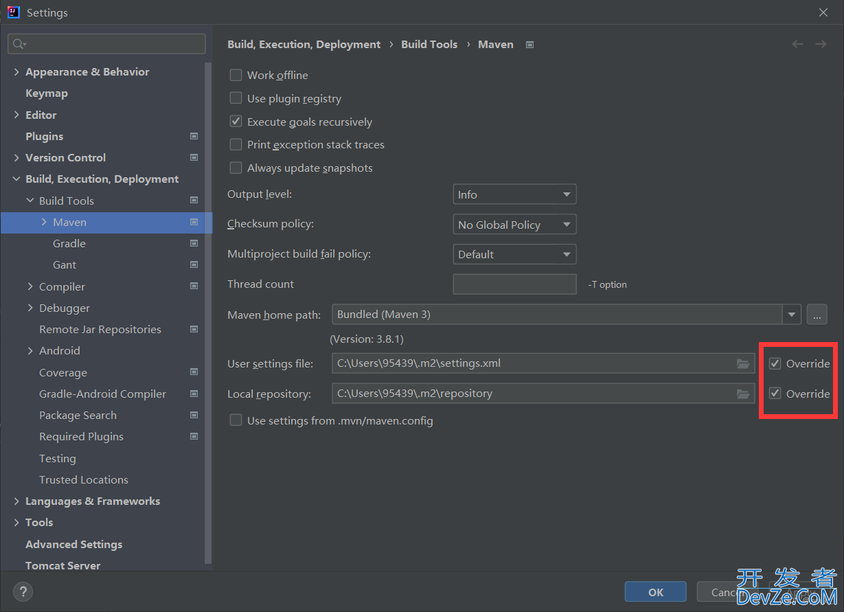Enable Always update snapshots
Image resolution: width=844 pixels, height=612 pixels.
point(236,168)
